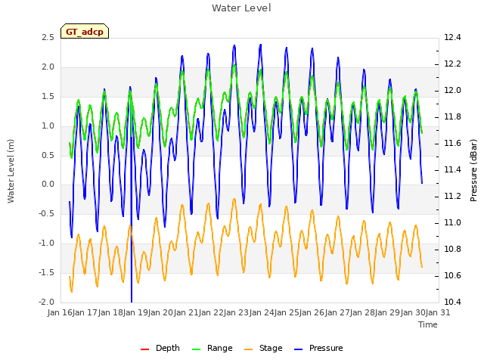The width and height of the screenshot is (484, 363).
Task: Click the orange Stage legend swatch
Action: [249, 349]
